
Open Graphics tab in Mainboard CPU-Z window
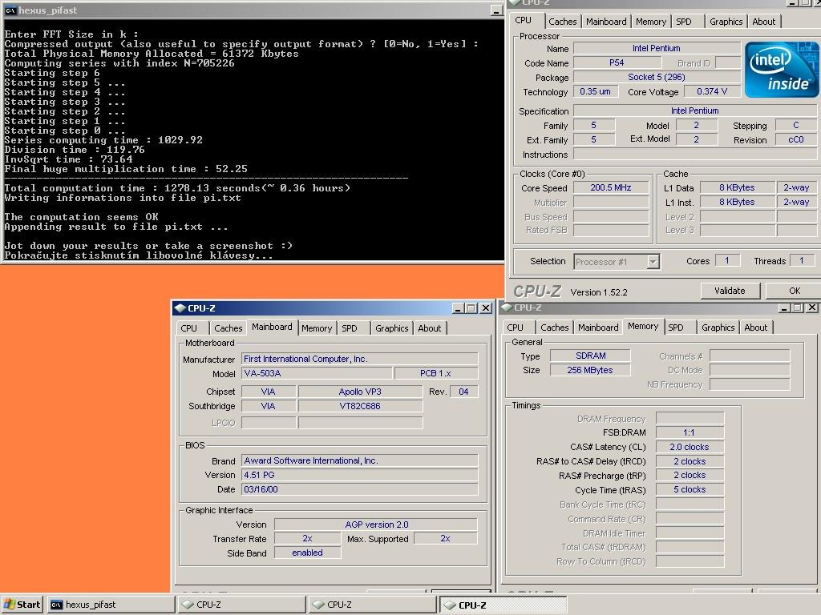(x=391, y=328)
